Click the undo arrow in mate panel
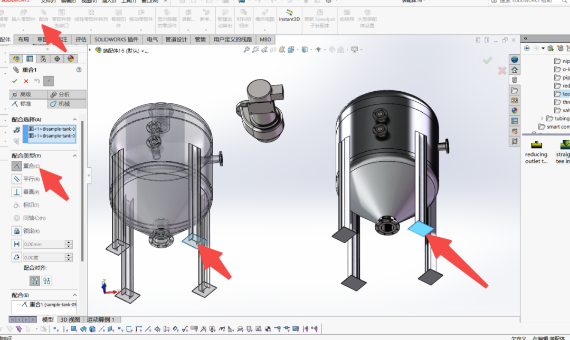The width and height of the screenshot is (570, 340). [x=37, y=81]
